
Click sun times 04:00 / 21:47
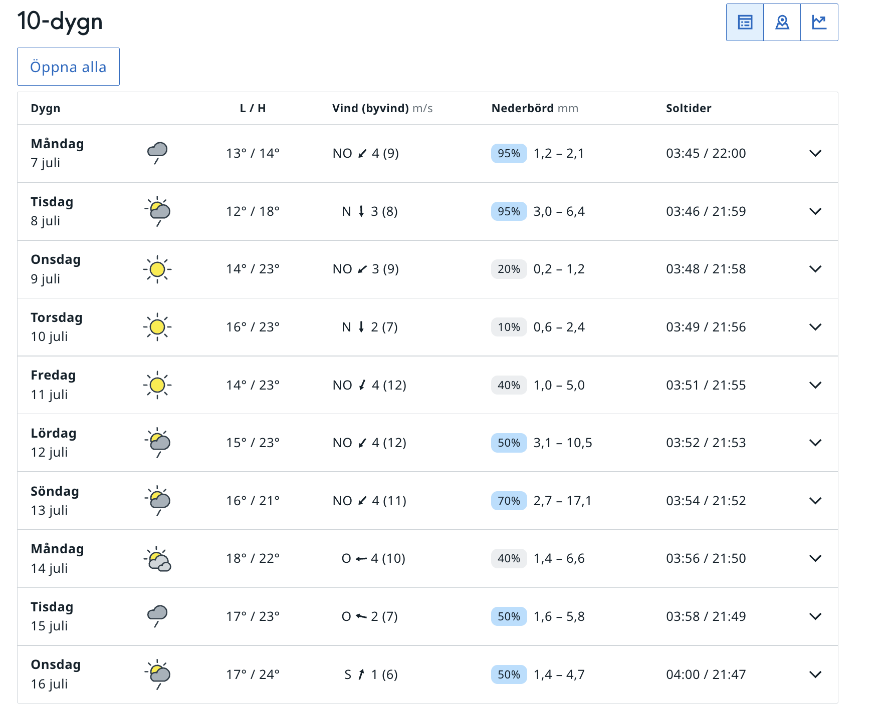click(706, 674)
